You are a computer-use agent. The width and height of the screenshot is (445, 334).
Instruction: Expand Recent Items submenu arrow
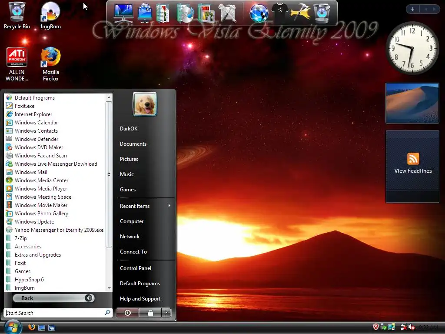click(169, 206)
